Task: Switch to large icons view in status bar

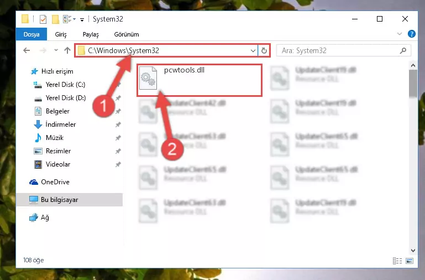Action: point(410,261)
